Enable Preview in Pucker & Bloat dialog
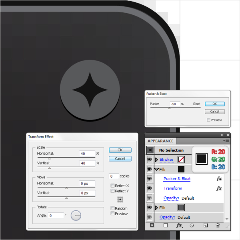The image size is (240, 240). 208,120
